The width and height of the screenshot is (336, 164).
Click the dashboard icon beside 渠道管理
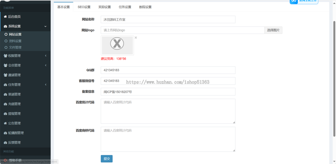click(5, 94)
